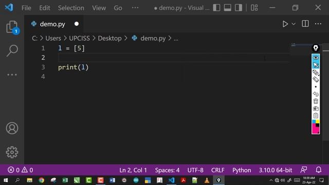Click the UPCISS breadcrumb
This screenshot has height=185, width=329.
coord(79,39)
